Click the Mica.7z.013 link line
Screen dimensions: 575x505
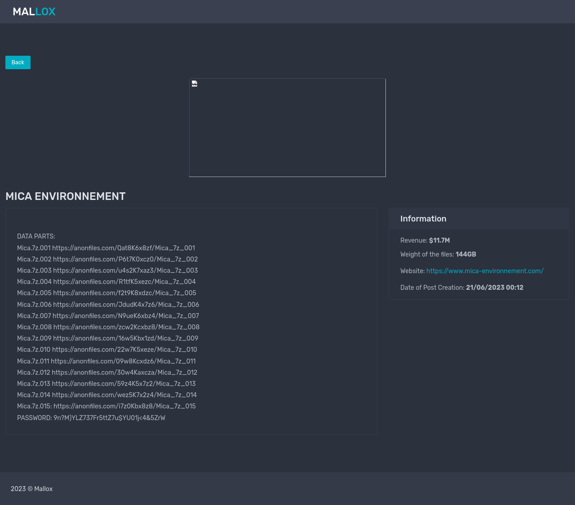coord(106,384)
